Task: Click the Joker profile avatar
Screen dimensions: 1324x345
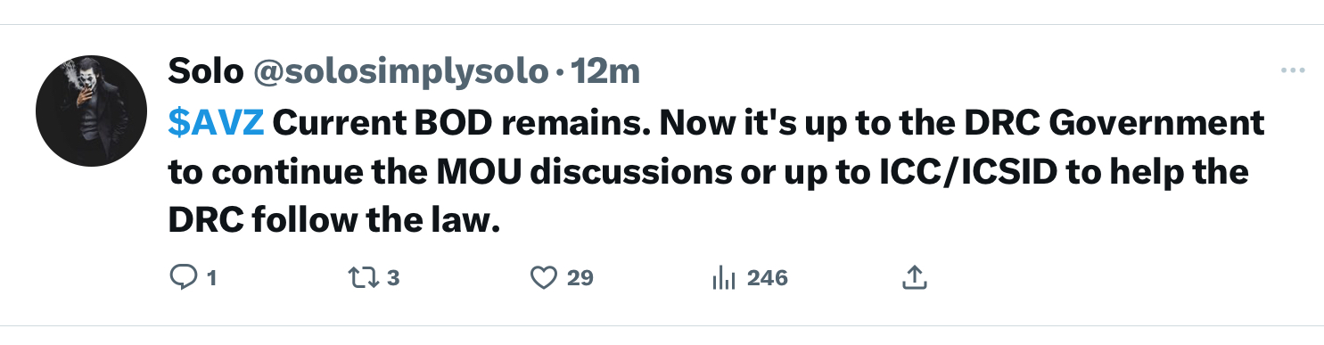Action: (91, 111)
